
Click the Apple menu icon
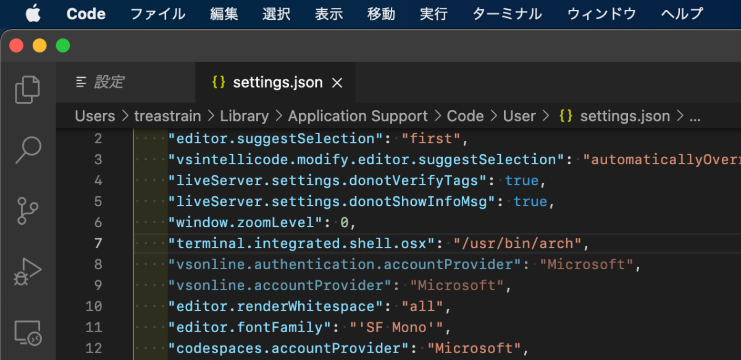(x=33, y=14)
